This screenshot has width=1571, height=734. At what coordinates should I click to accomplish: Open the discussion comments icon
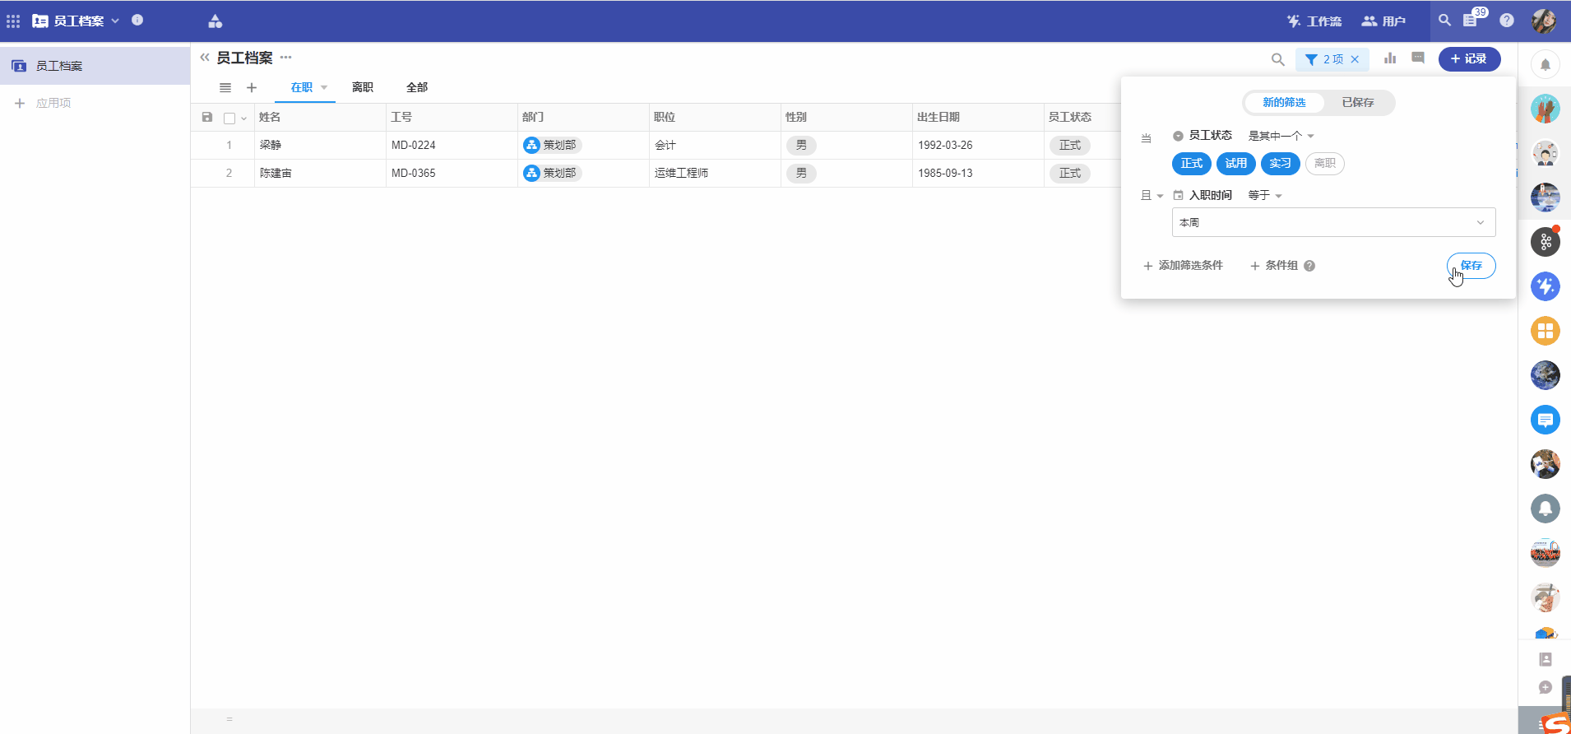coord(1418,58)
